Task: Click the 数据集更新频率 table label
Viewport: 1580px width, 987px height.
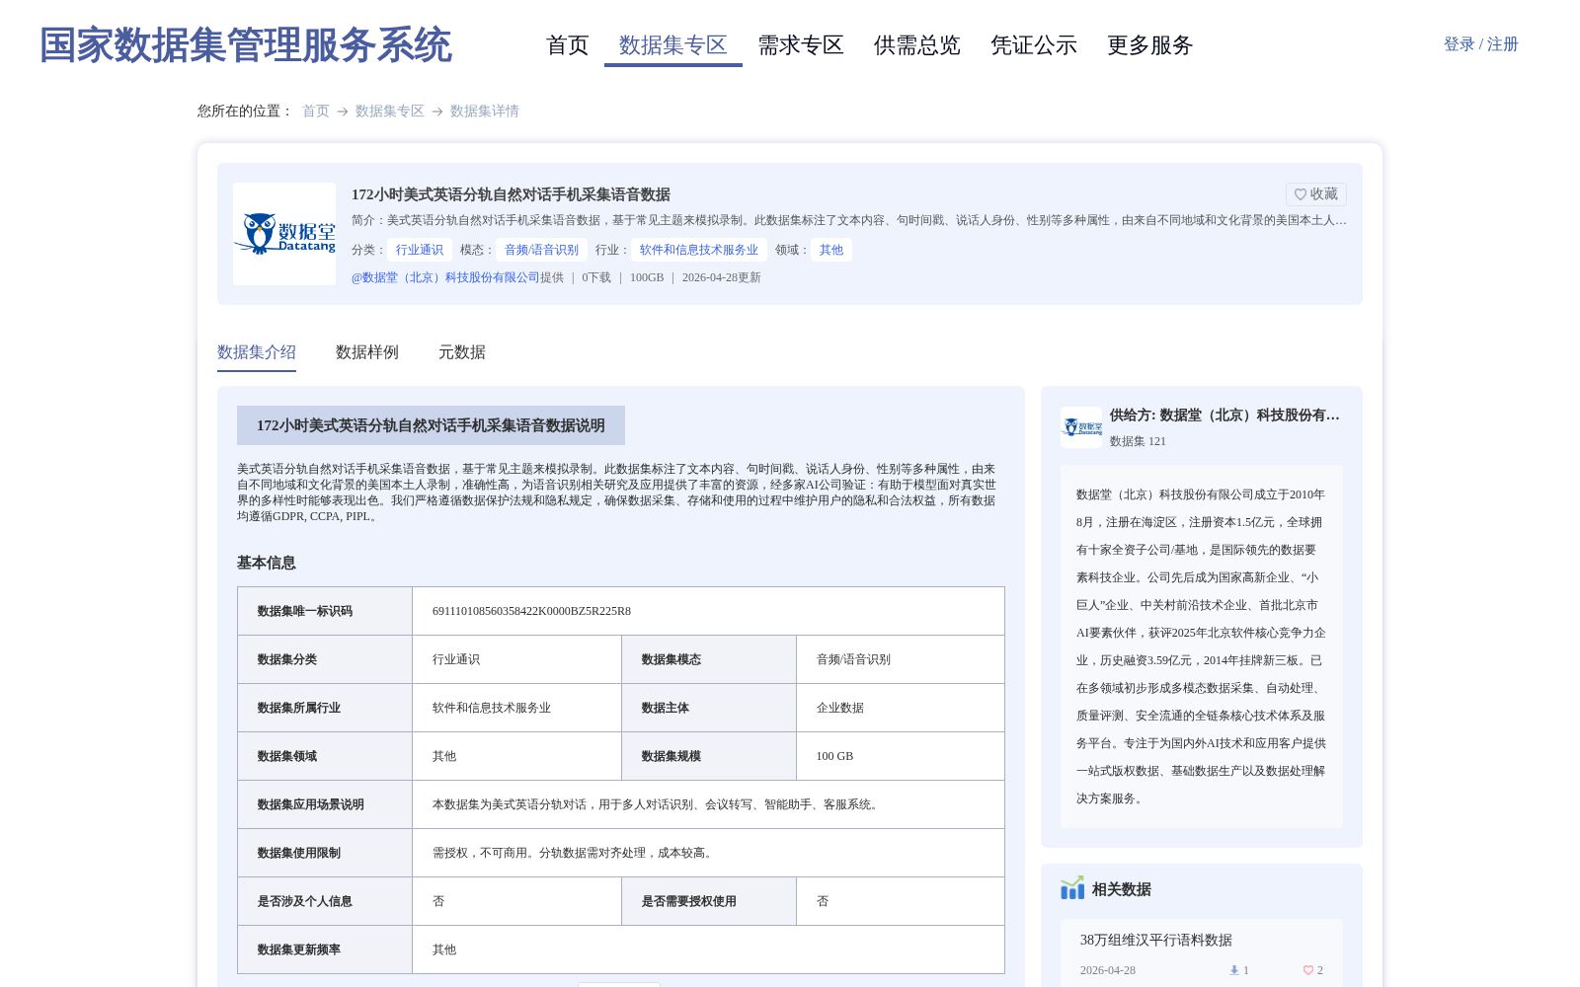Action: click(x=299, y=949)
